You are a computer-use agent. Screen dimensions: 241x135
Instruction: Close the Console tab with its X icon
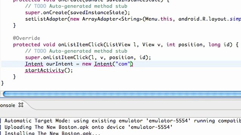click(x=21, y=105)
